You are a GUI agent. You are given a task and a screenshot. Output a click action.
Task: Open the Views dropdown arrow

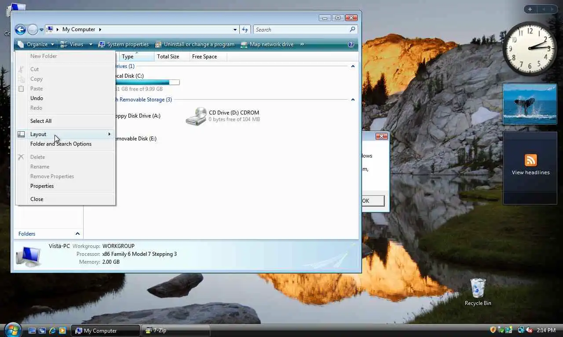tap(91, 44)
